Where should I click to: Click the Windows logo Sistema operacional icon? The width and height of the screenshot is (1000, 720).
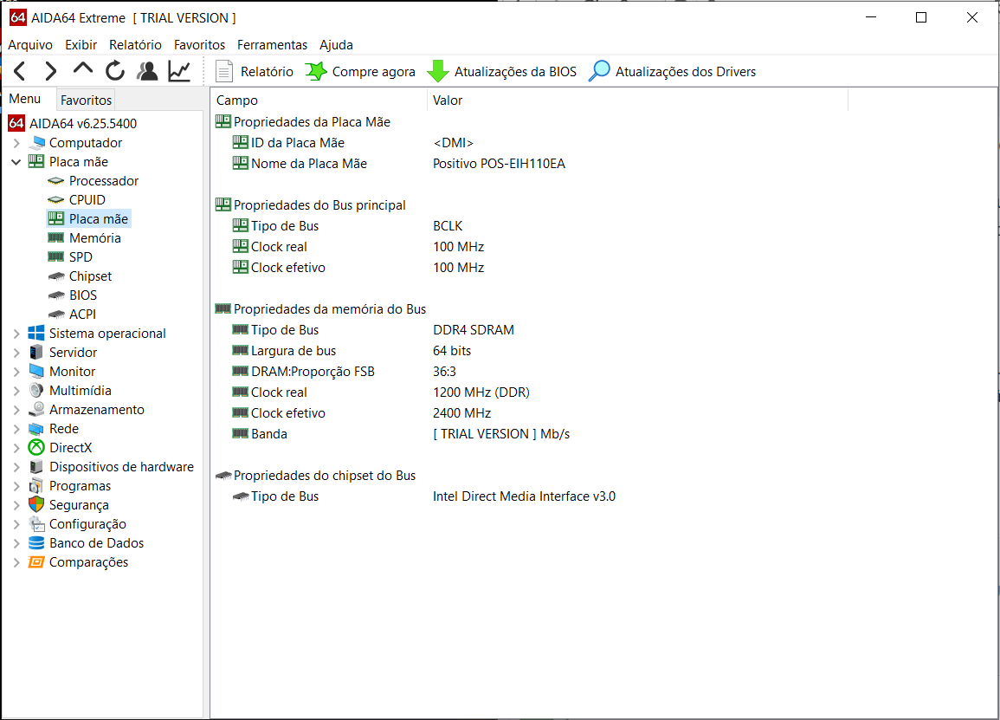[36, 334]
